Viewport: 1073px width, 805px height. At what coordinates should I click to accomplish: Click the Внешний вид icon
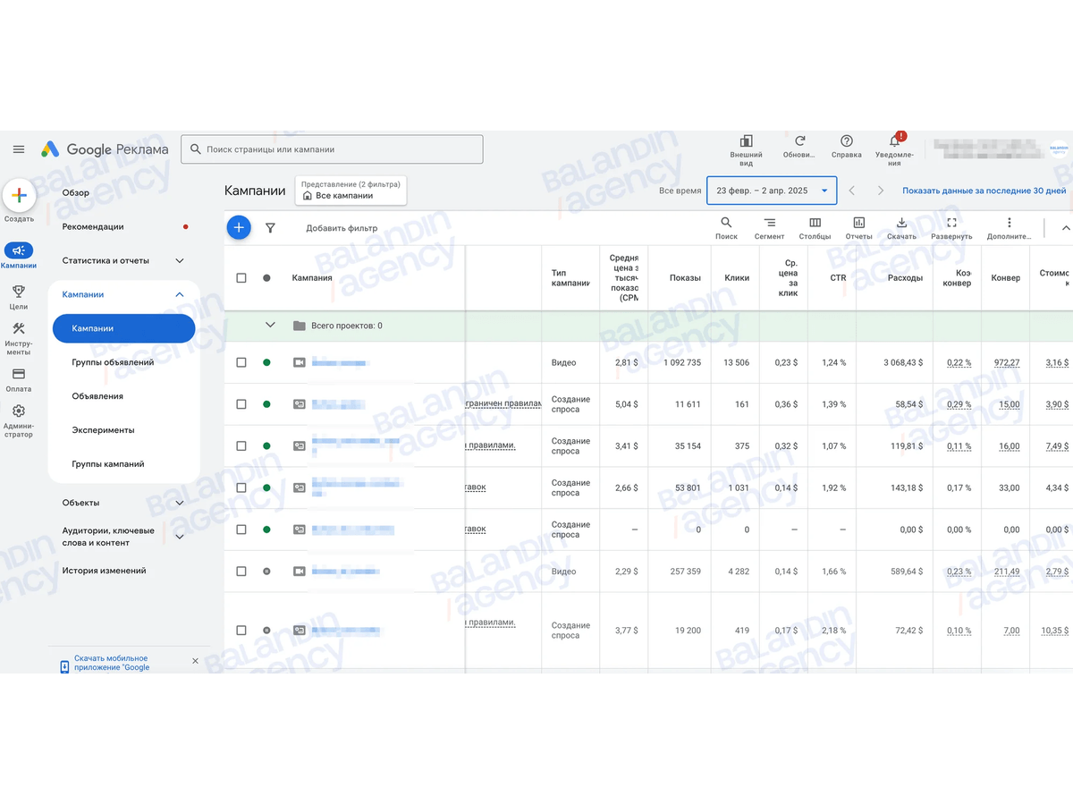[746, 141]
